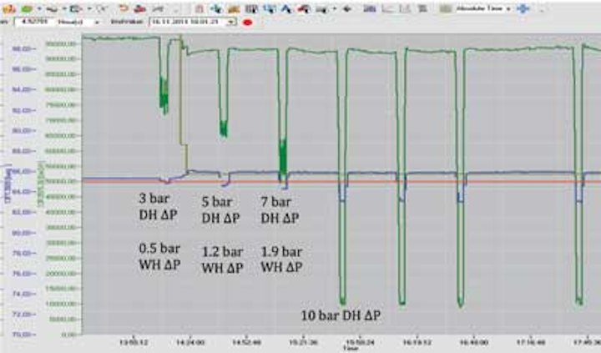Click the '3 bar DH ΔP' annotation
The height and width of the screenshot is (353, 601).
(x=158, y=207)
